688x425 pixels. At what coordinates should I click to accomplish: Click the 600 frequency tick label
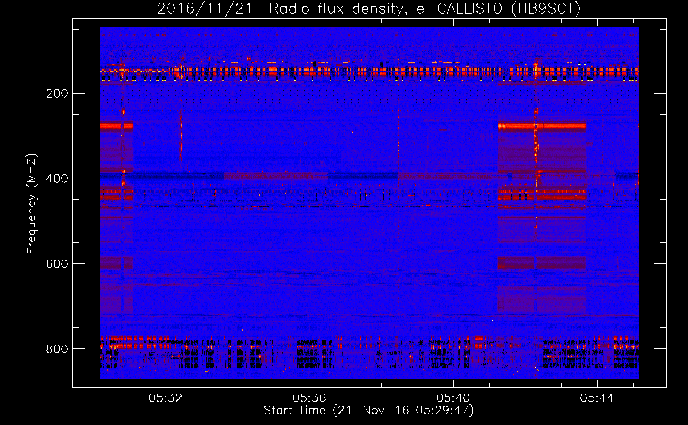[57, 264]
